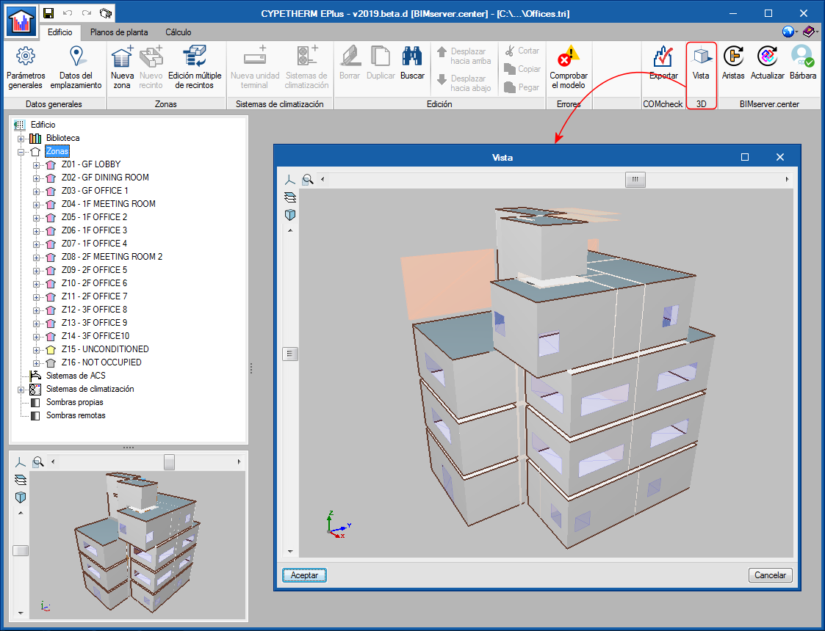
Task: Click the Cancelar button
Action: [x=771, y=575]
